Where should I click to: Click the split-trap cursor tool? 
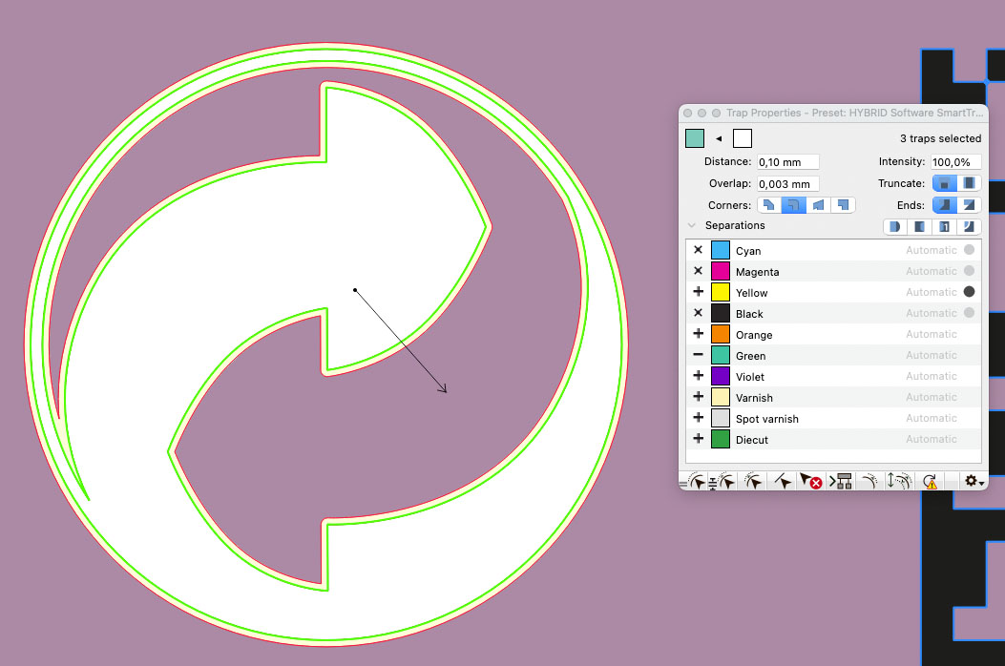[783, 482]
